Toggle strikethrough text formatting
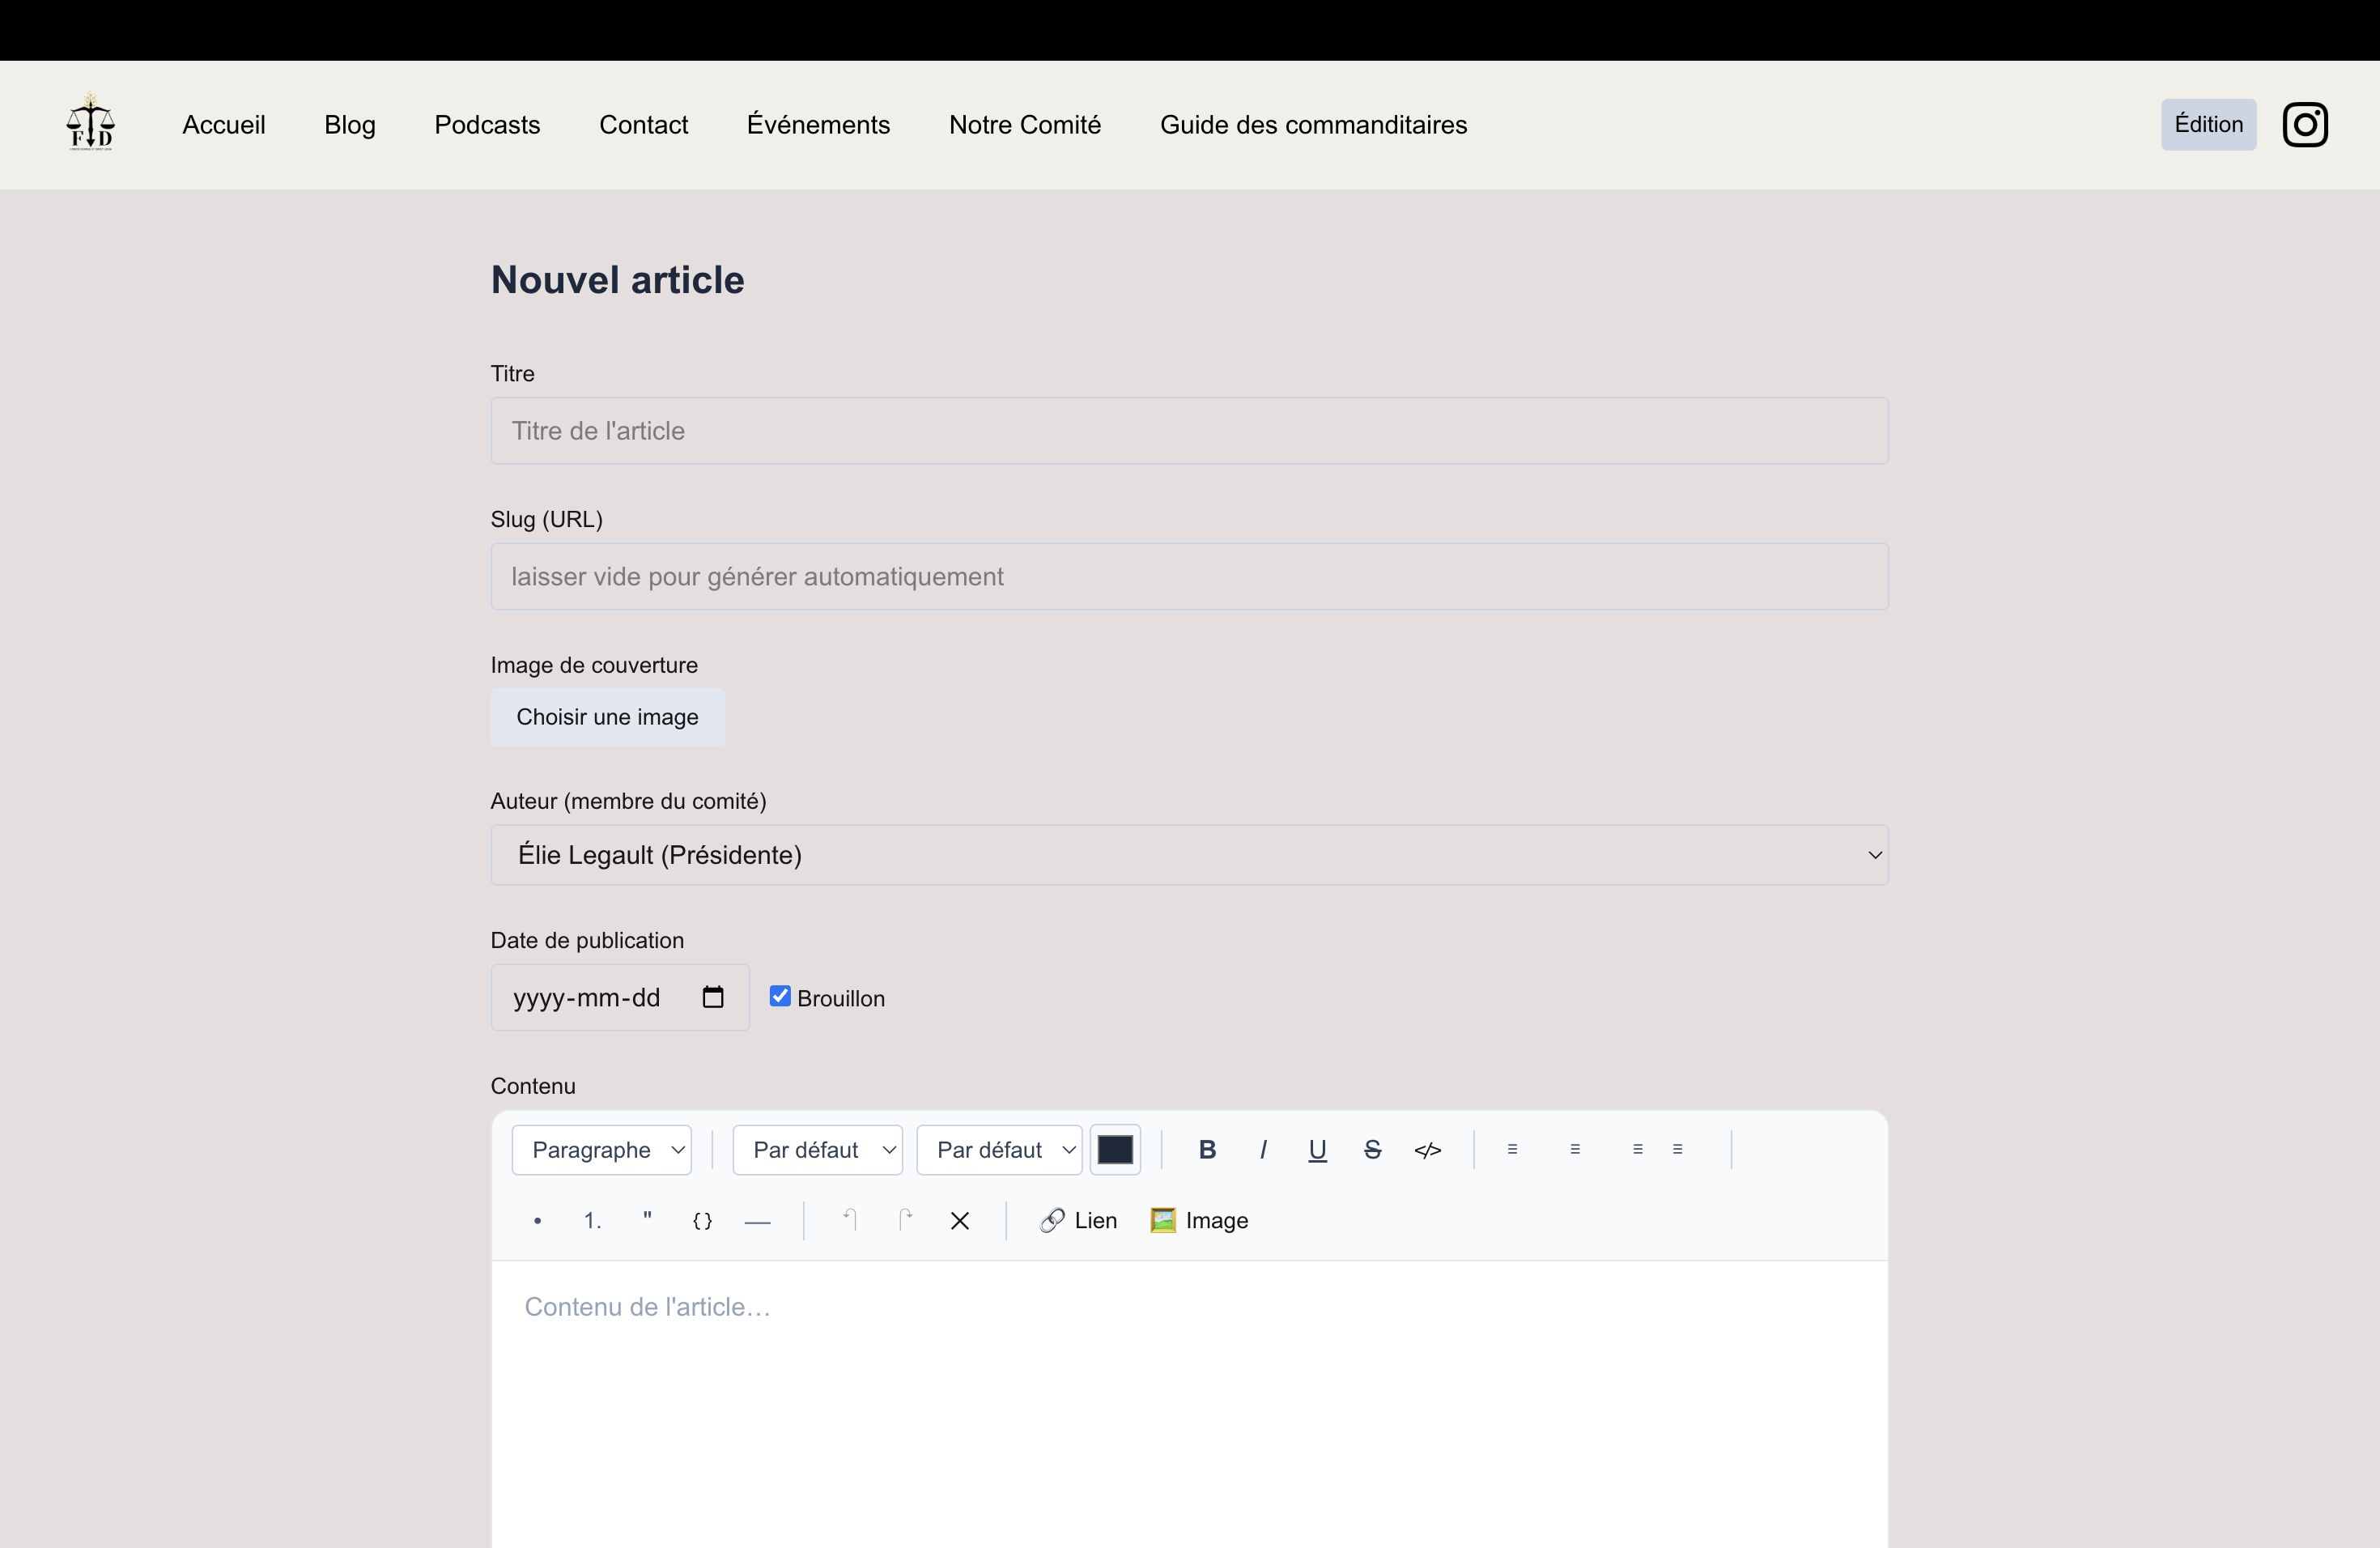This screenshot has height=1548, width=2380. tap(1372, 1150)
